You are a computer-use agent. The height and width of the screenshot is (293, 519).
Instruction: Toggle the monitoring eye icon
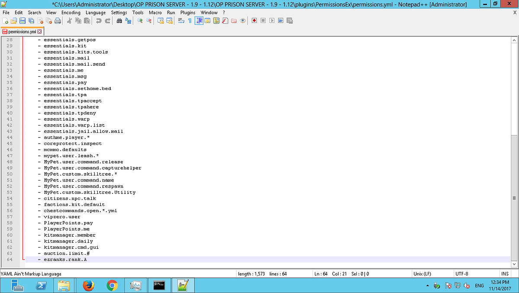(243, 20)
